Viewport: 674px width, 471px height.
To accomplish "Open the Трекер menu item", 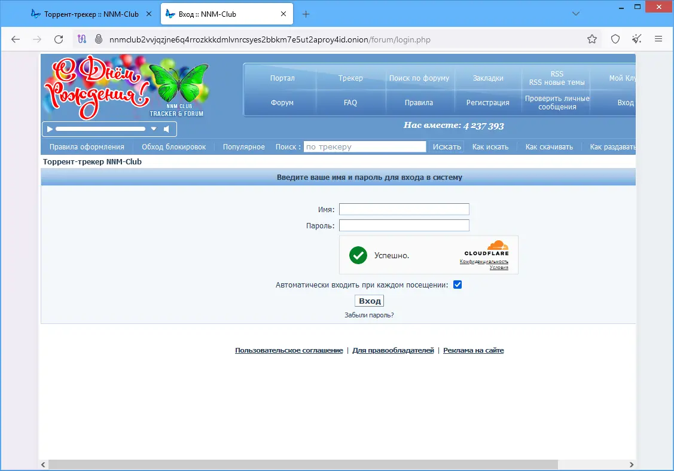I will tap(350, 78).
